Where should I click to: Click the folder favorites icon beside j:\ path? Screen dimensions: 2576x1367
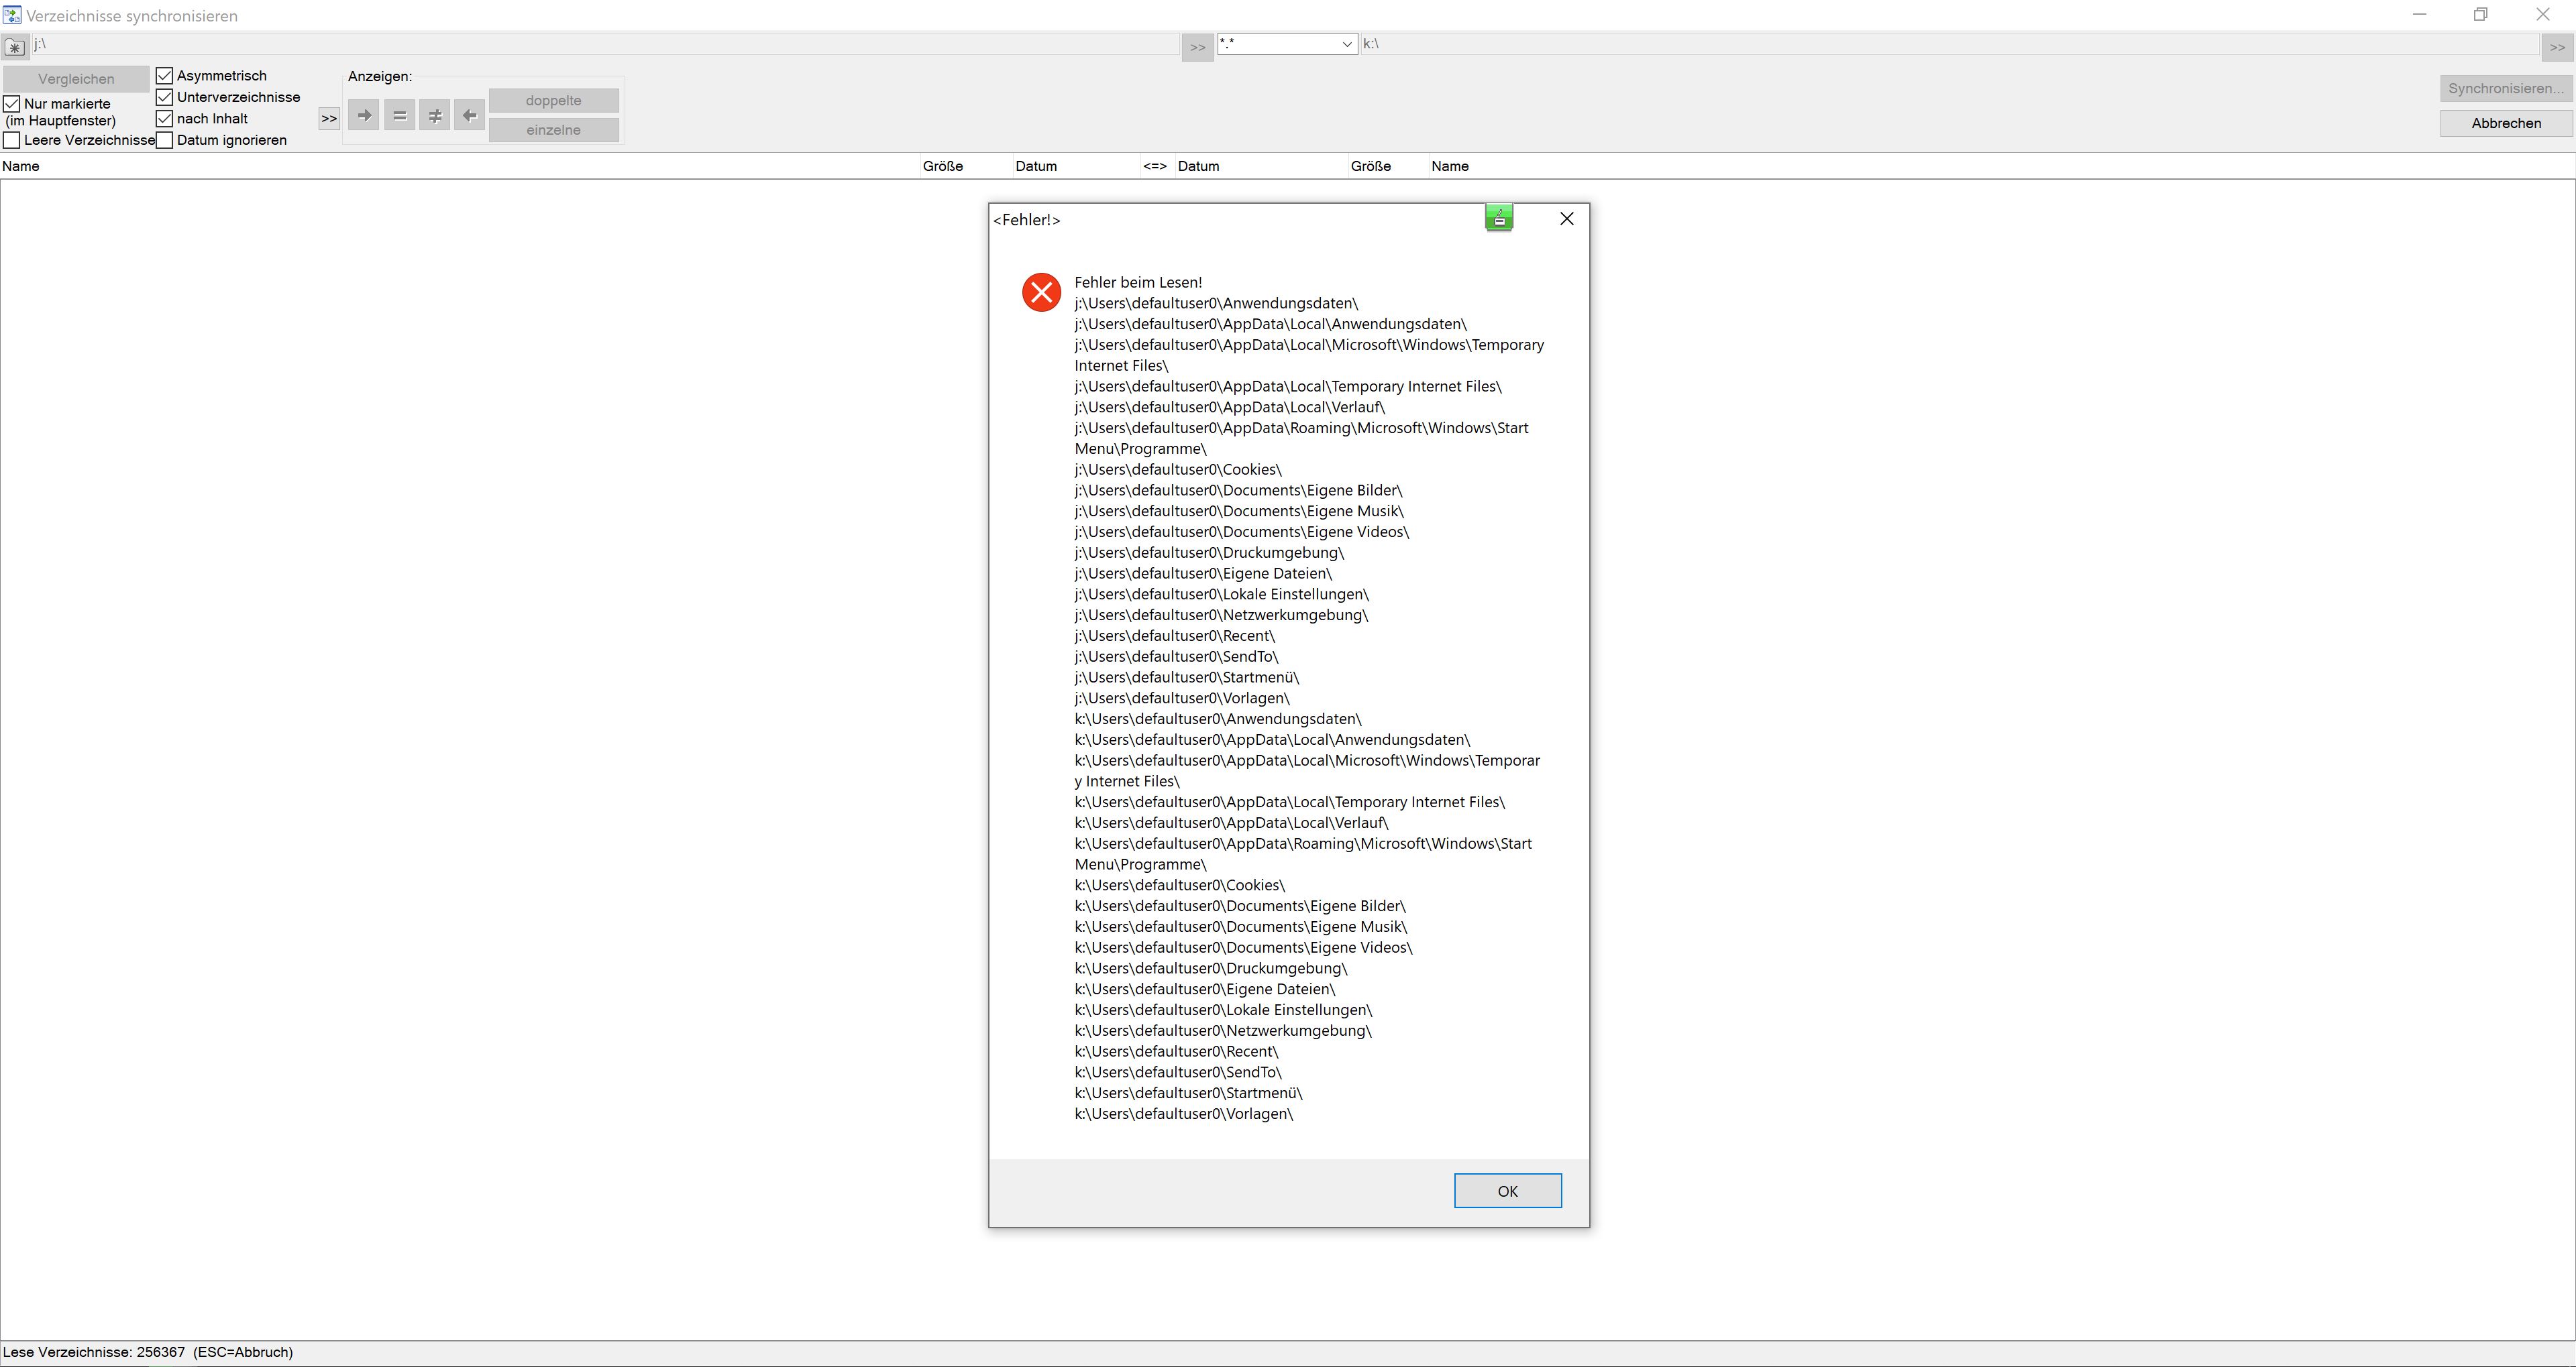[x=15, y=47]
